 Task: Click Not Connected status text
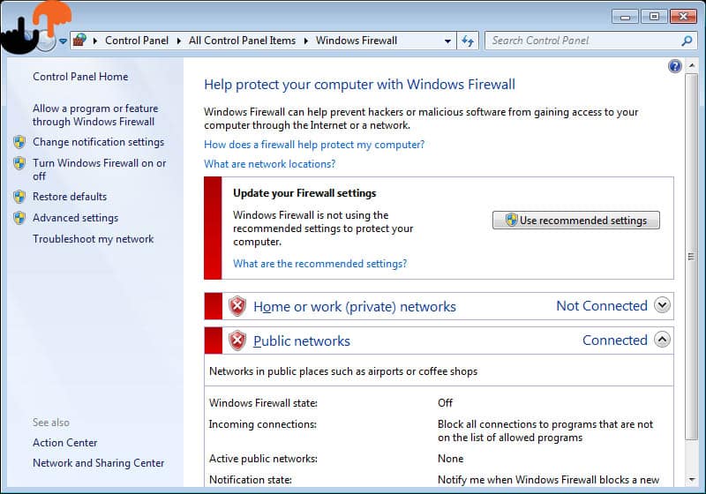coord(602,305)
